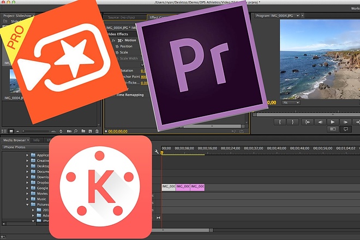The height and width of the screenshot is (240, 360).
Task: Click Program monitor time ruler scroll bar
Action: click(x=308, y=115)
